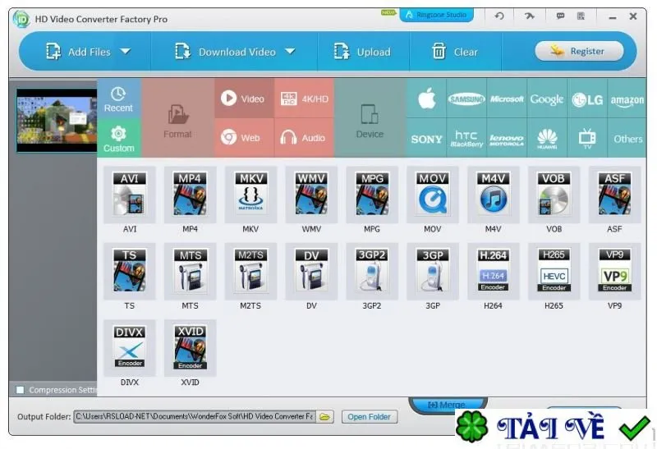Open Apple device presets

point(426,99)
